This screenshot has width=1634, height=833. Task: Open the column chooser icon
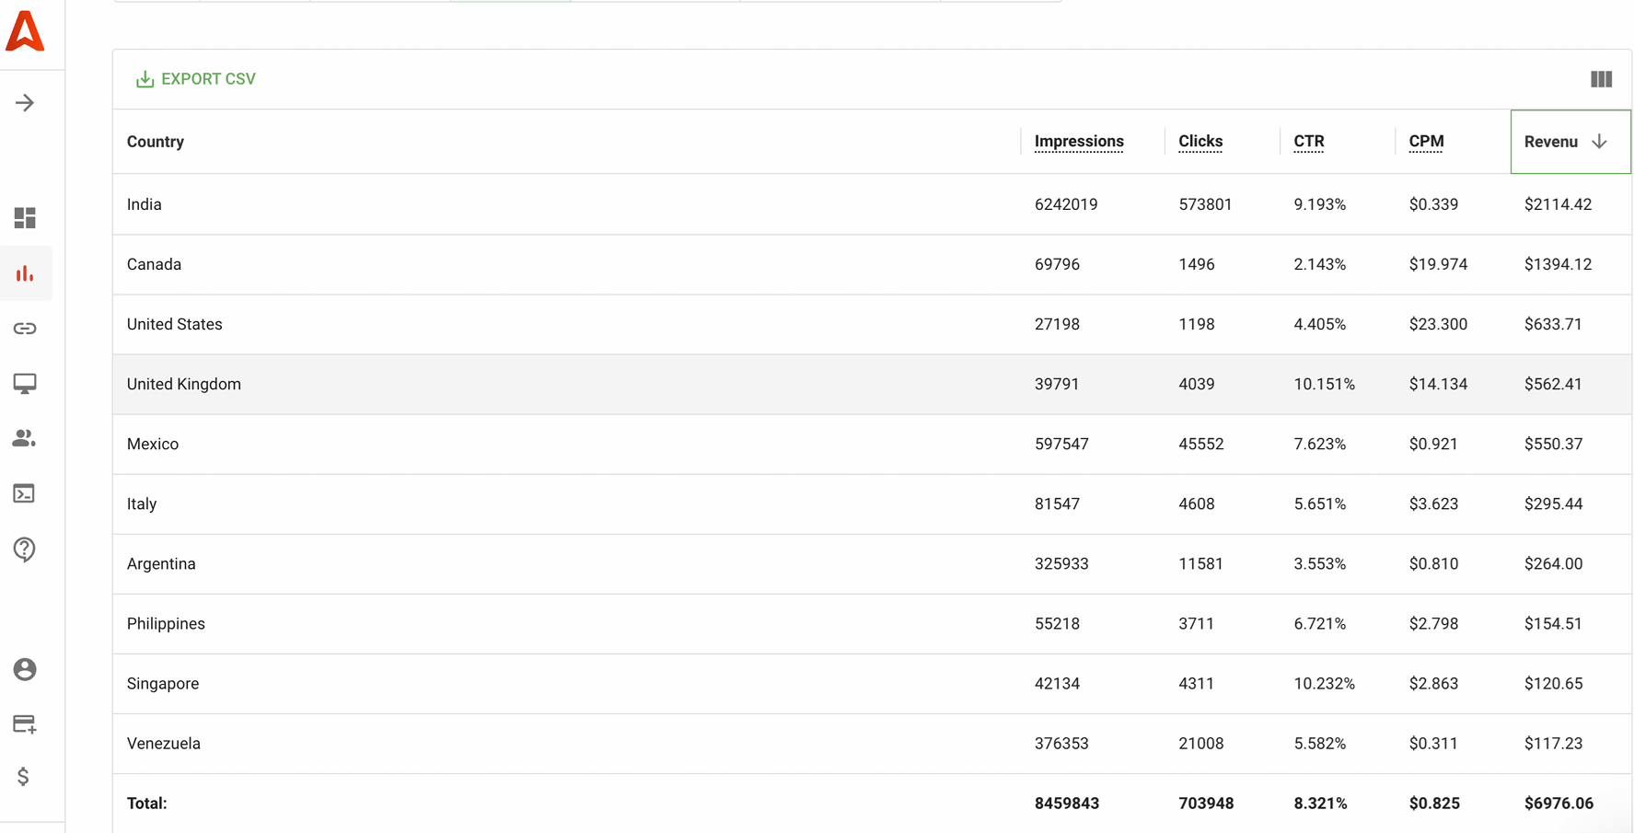click(x=1601, y=79)
